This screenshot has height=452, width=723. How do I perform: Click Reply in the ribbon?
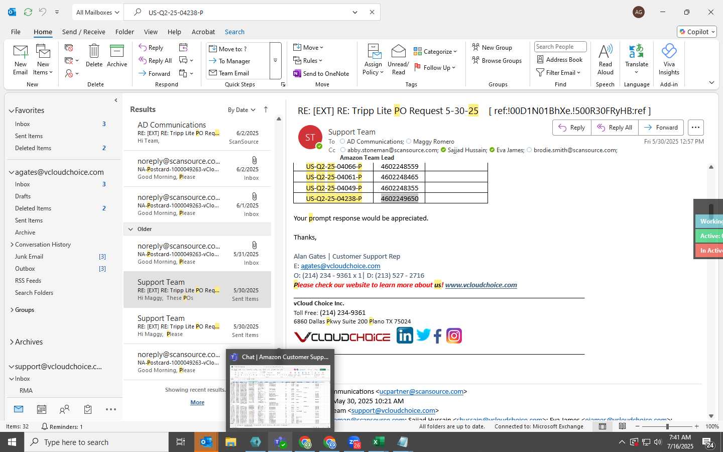151,48
